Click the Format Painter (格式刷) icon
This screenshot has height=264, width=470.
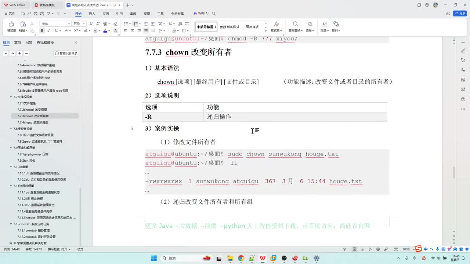tap(11, 24)
